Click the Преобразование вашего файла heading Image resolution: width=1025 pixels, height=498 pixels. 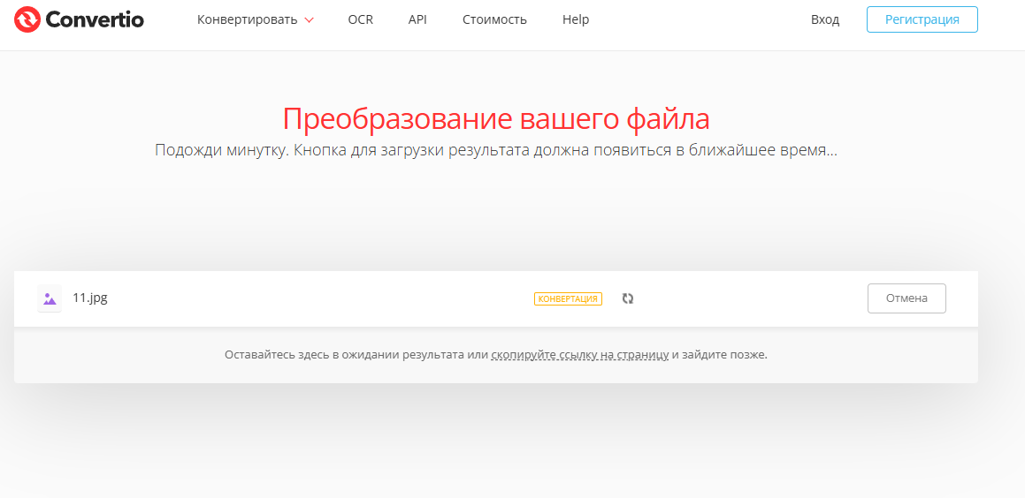tap(496, 119)
